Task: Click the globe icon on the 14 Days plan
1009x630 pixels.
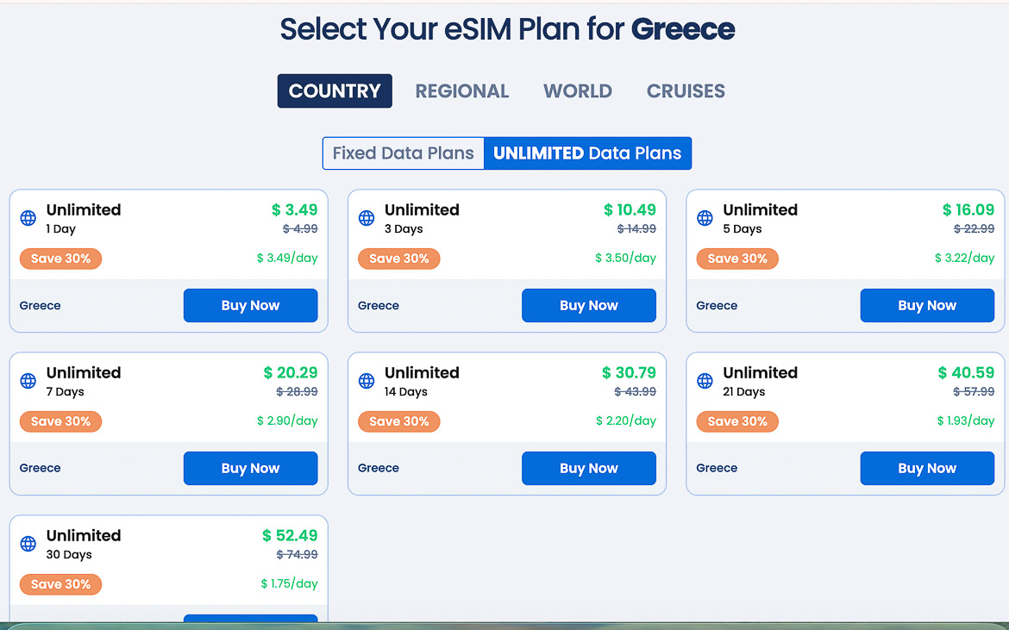Action: tap(365, 381)
